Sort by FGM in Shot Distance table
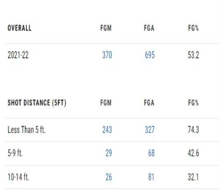The image size is (219, 192). click(106, 103)
